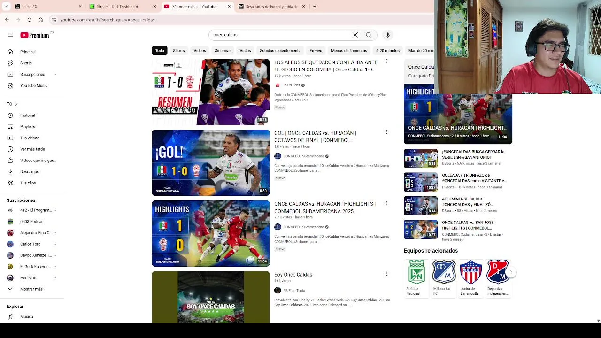This screenshot has width=601, height=338.
Task: Open GOL | ONCE CALDAS vs. HURACÁN title
Action: [315, 137]
